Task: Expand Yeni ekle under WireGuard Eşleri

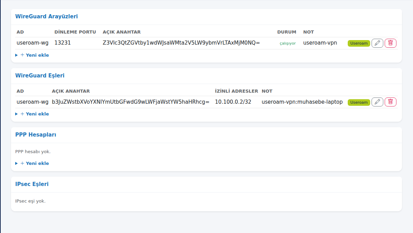Action: pyautogui.click(x=32, y=114)
